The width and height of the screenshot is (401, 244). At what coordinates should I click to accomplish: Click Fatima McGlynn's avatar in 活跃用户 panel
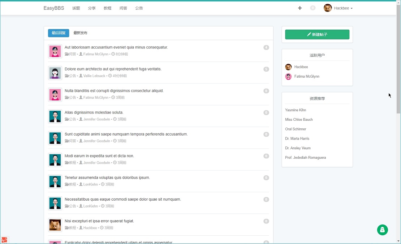[x=288, y=77]
